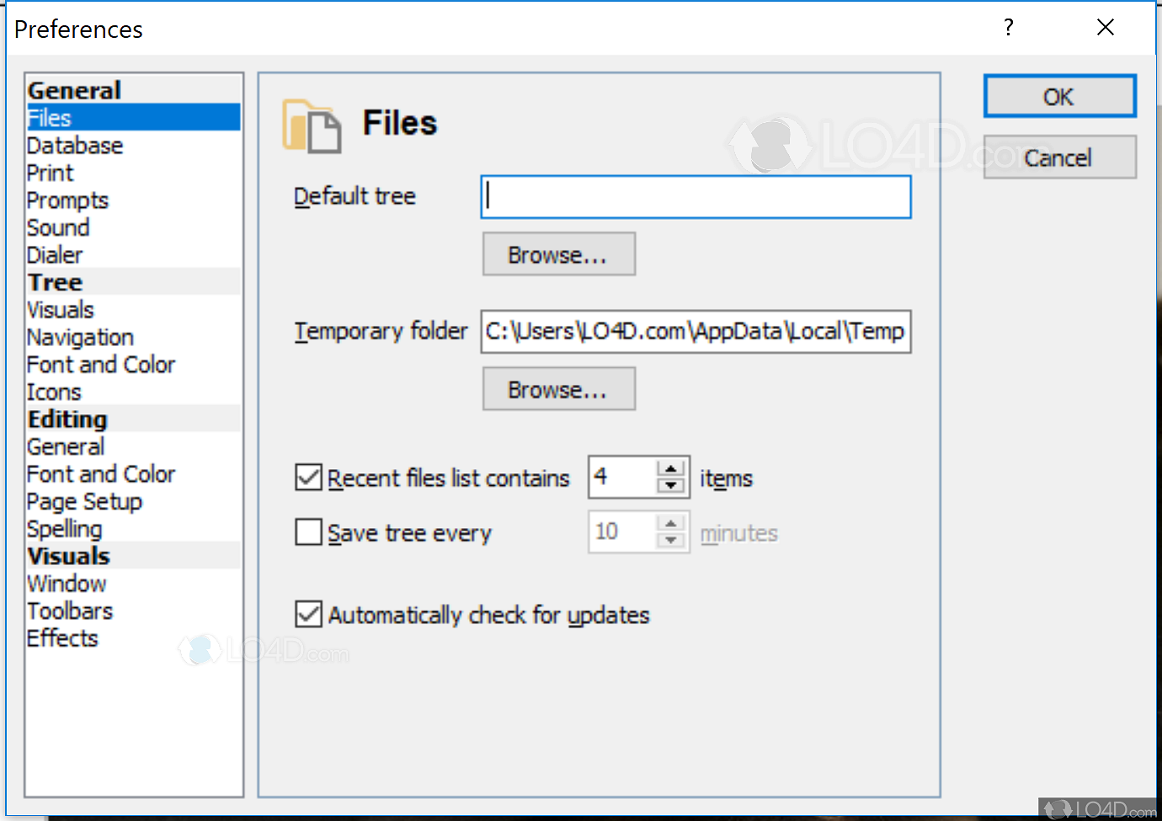
Task: Browse for a default tree file
Action: click(x=558, y=253)
